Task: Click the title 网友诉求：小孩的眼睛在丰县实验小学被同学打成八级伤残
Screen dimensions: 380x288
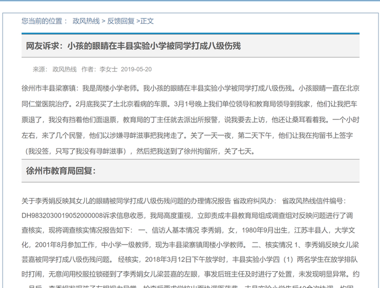Action: [x=134, y=46]
